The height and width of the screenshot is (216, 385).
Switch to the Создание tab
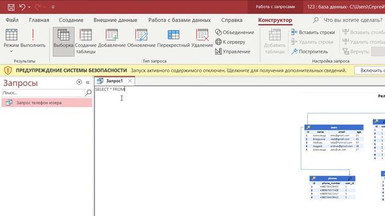point(71,20)
